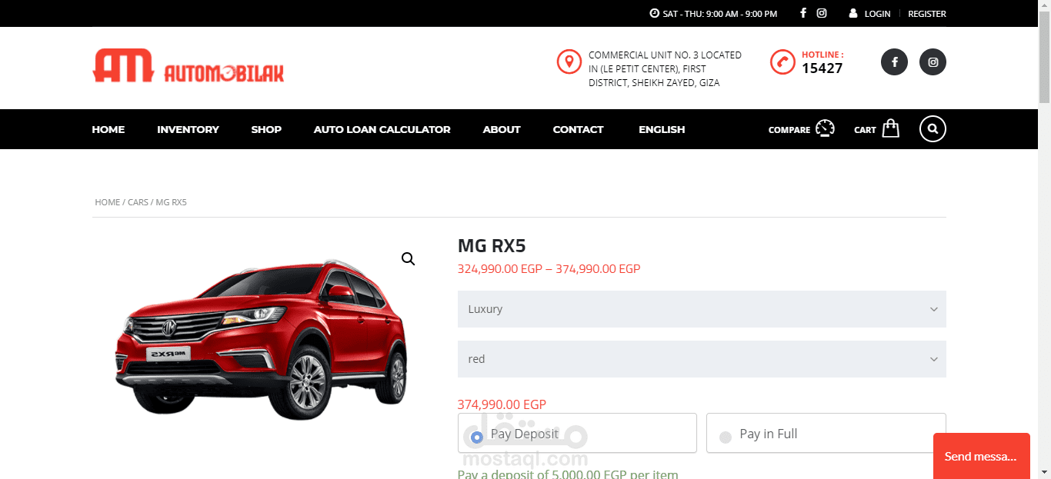Click Cars in the breadcrumb
The height and width of the screenshot is (479, 1051).
138,202
